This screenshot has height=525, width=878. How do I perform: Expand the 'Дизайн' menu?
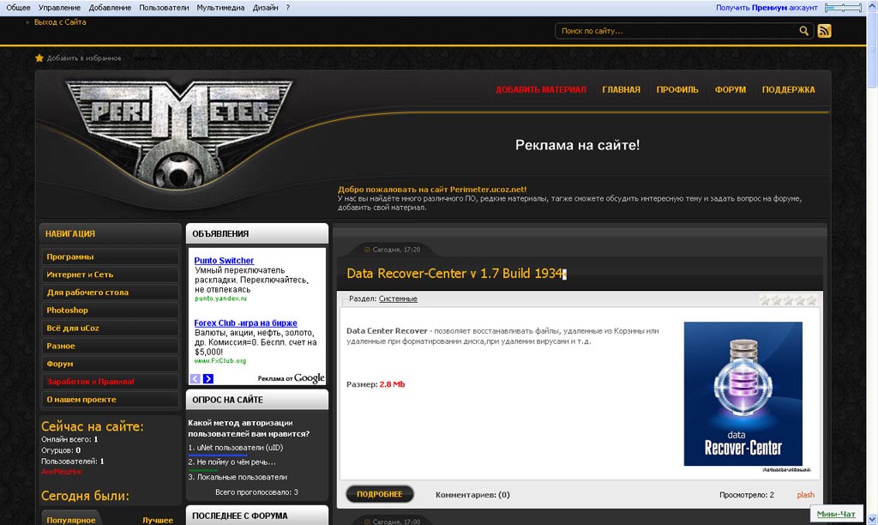tap(265, 7)
